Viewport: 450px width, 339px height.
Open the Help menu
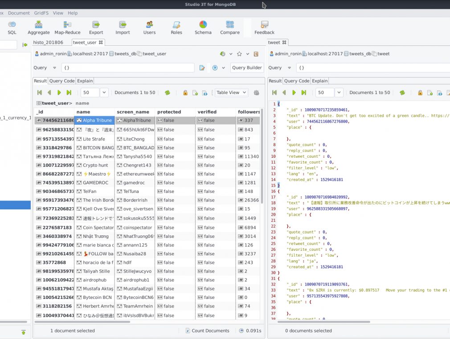(73, 13)
